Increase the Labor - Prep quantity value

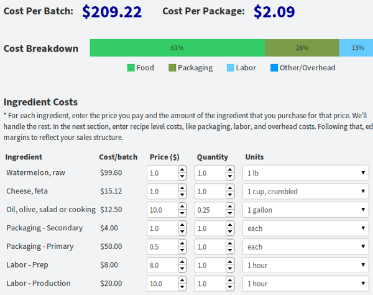[229, 262]
